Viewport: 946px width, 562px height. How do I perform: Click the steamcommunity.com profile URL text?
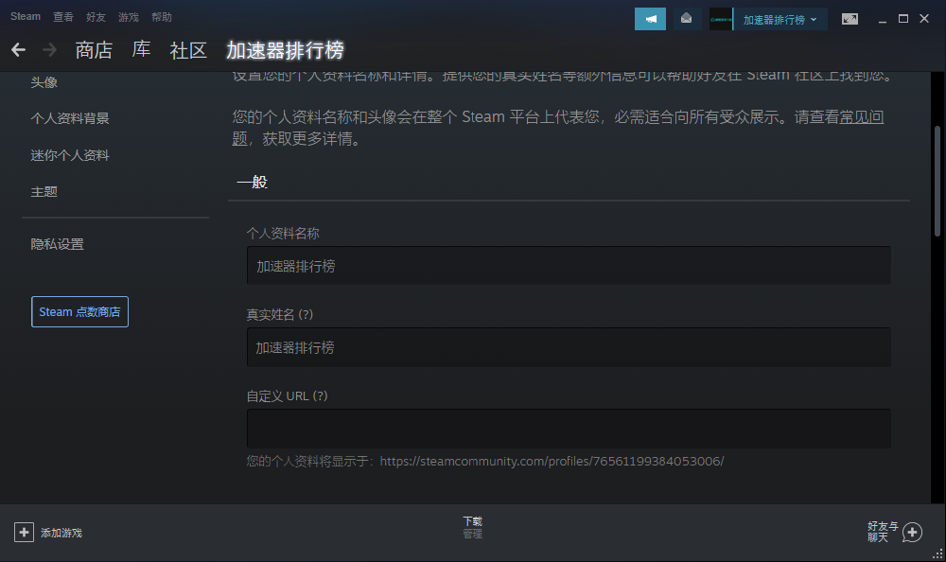(x=552, y=461)
